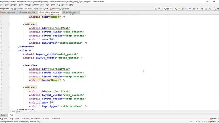Open the run configuration app dropdown

tap(168, 9)
